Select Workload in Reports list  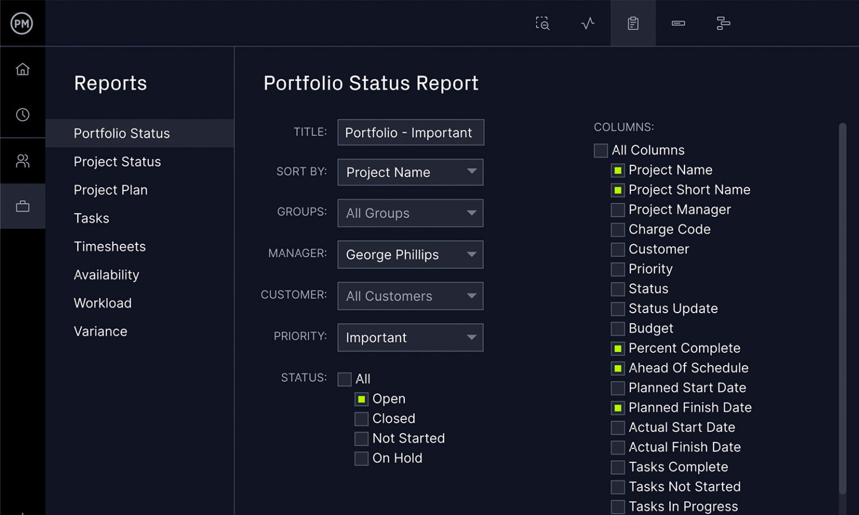pos(103,303)
